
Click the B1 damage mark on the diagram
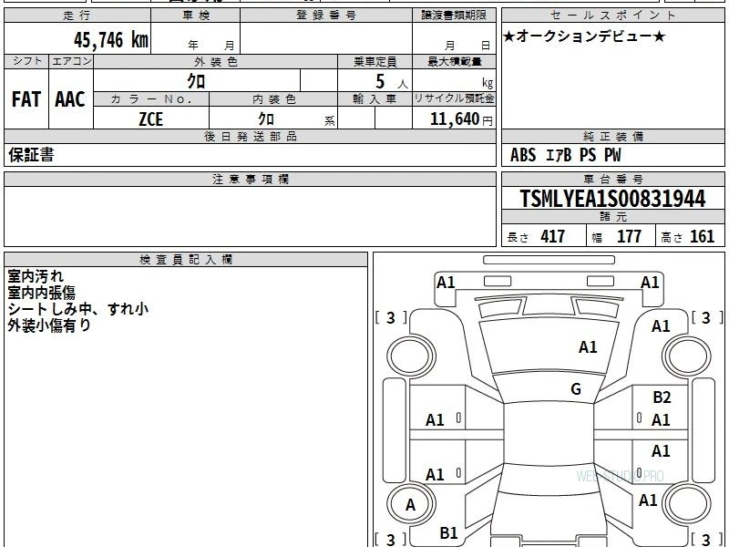[448, 533]
